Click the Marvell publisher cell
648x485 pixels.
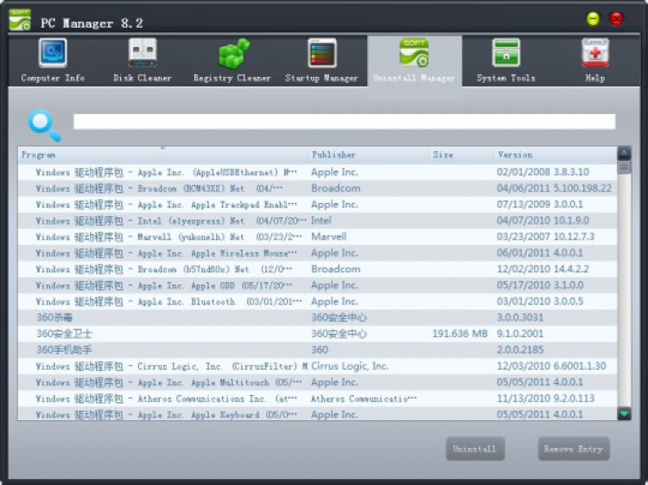click(329, 237)
